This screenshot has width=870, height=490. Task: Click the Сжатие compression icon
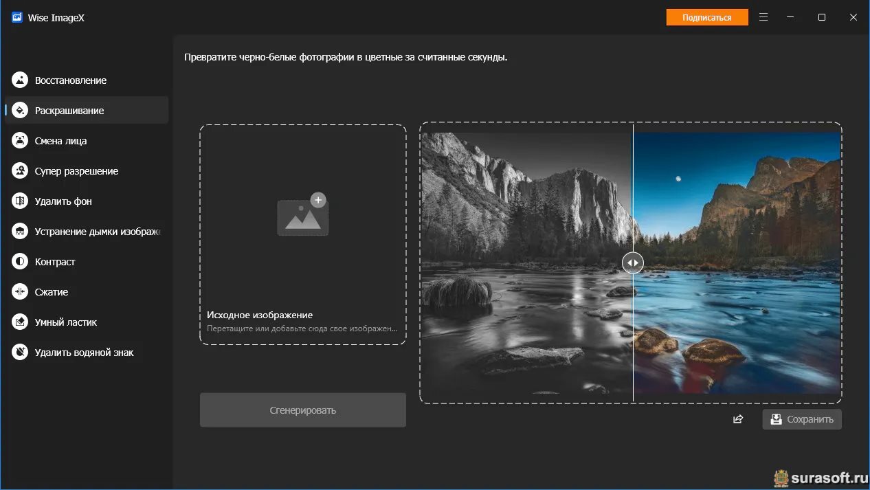pos(20,291)
